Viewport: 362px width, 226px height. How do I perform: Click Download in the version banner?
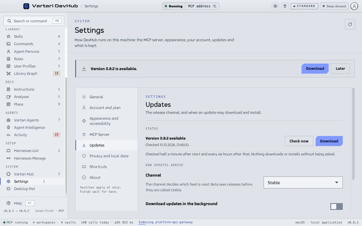315,69
